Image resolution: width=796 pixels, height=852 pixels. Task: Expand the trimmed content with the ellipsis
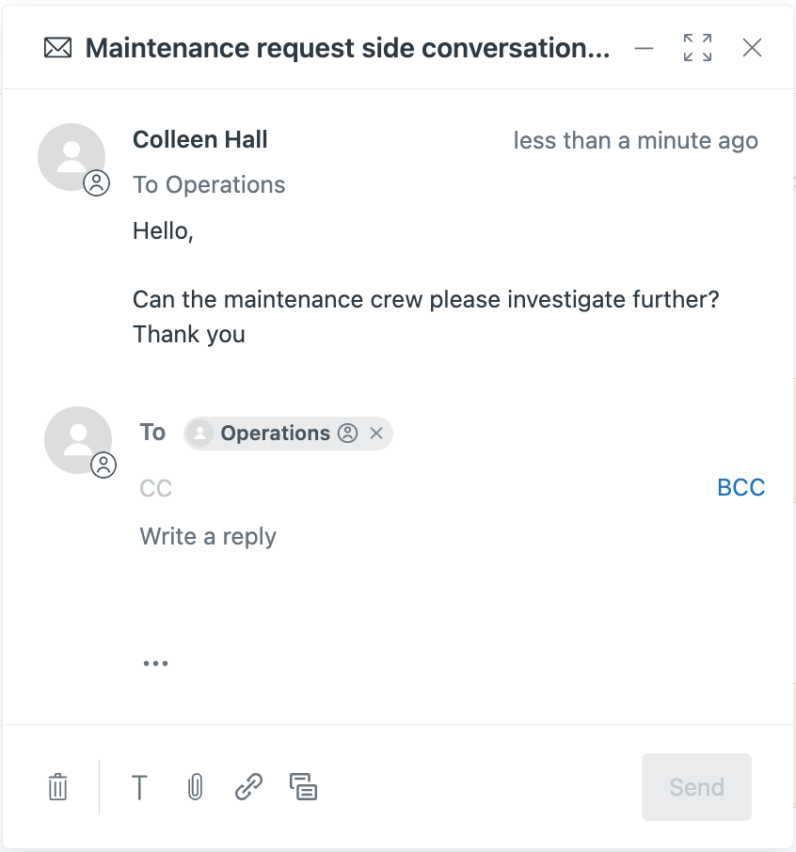pyautogui.click(x=155, y=661)
